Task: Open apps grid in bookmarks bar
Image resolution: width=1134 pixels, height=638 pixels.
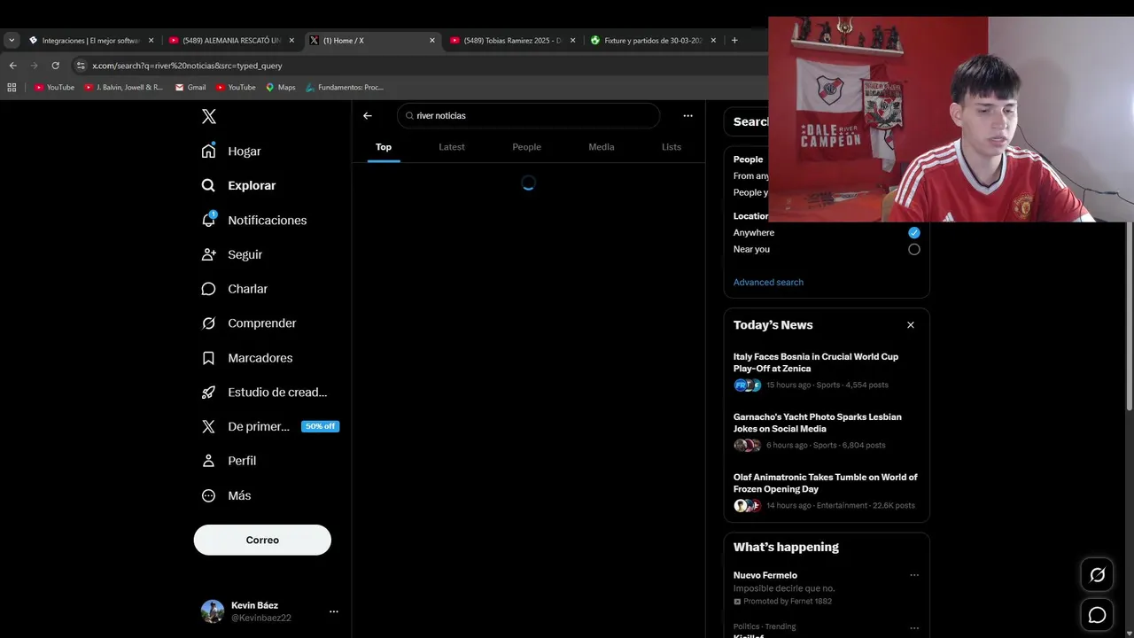Action: tap(12, 87)
